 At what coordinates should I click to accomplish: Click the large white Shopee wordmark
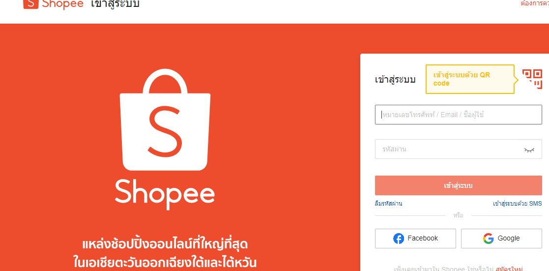coord(165,195)
